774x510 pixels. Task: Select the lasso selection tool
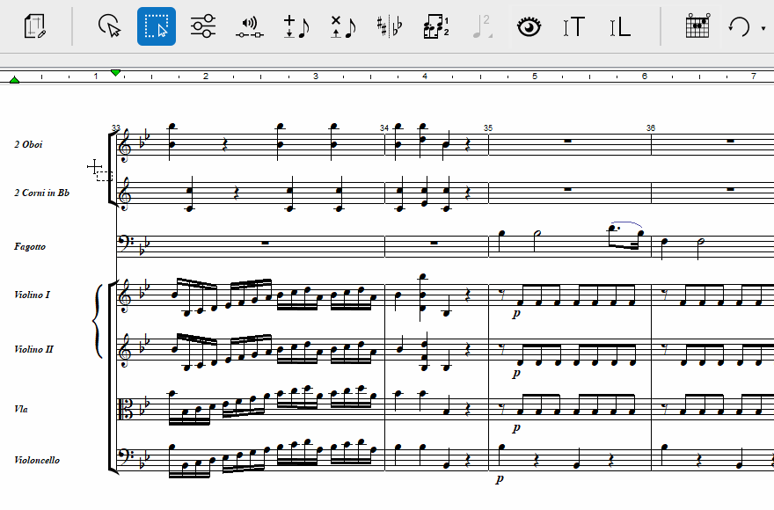pyautogui.click(x=109, y=26)
